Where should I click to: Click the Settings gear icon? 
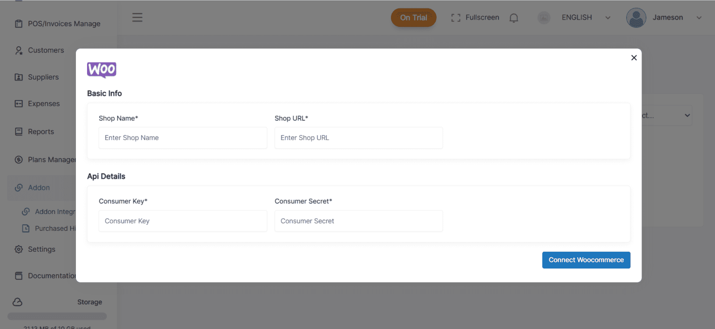pyautogui.click(x=19, y=249)
